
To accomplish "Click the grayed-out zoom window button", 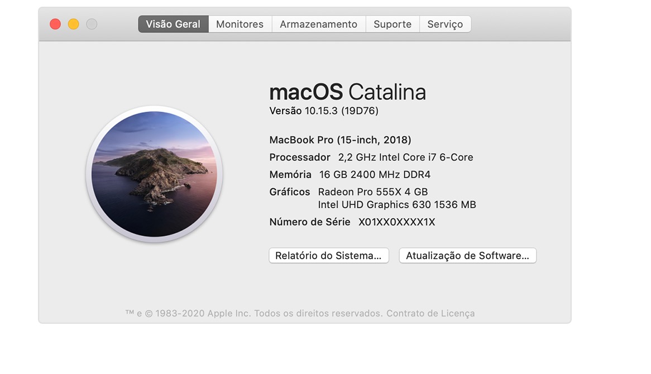I will (x=92, y=24).
